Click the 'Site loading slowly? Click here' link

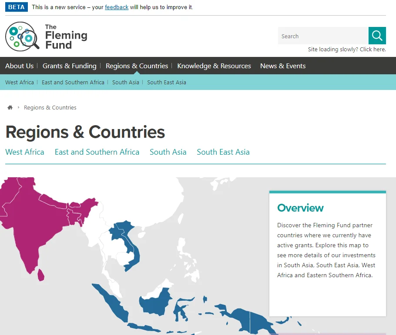click(347, 50)
